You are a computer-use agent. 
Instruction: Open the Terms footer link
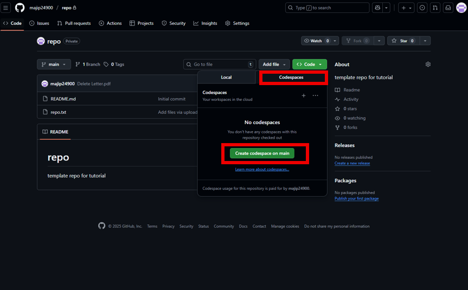[152, 226]
